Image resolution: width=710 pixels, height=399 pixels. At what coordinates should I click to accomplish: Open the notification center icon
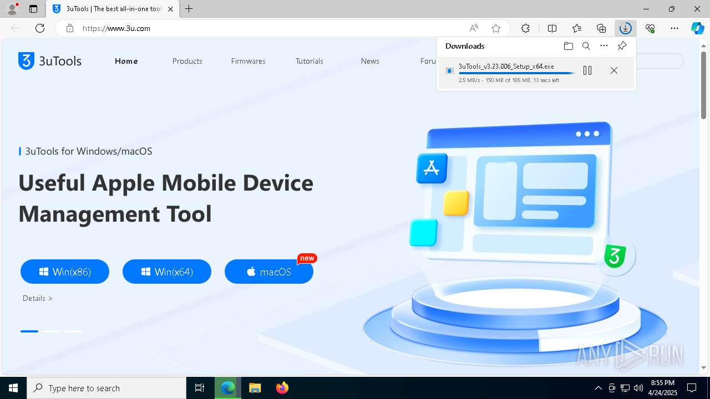point(692,388)
